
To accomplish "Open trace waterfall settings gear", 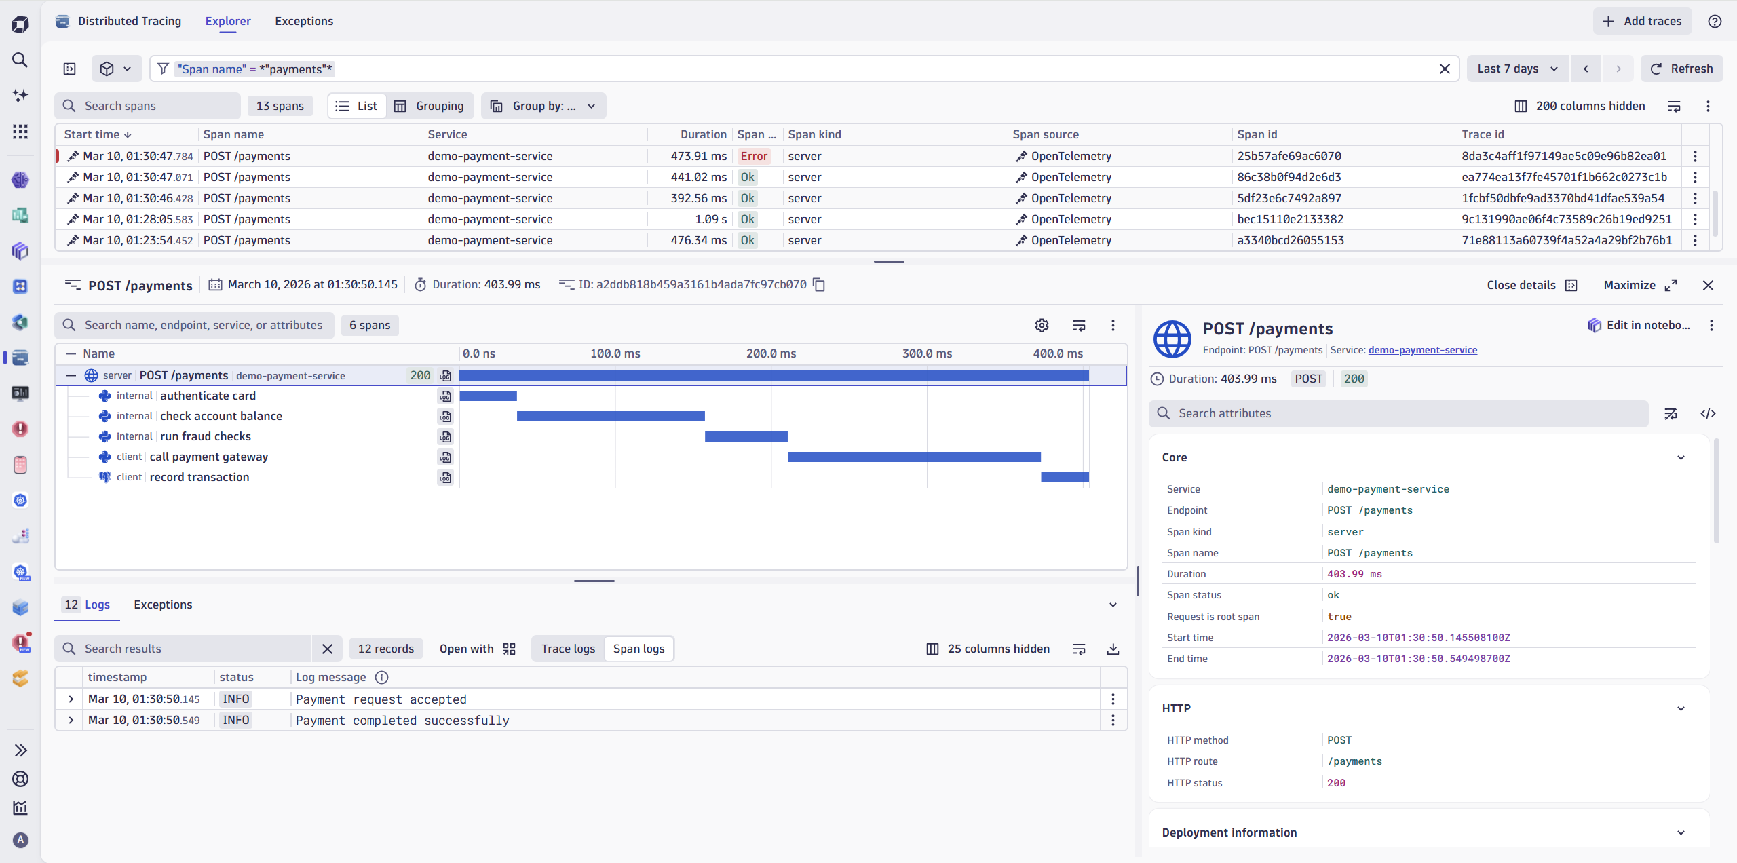I will click(1042, 325).
